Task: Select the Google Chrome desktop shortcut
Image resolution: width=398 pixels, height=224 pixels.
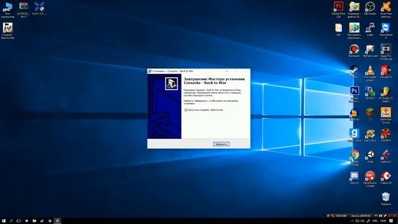Action: [354, 157]
